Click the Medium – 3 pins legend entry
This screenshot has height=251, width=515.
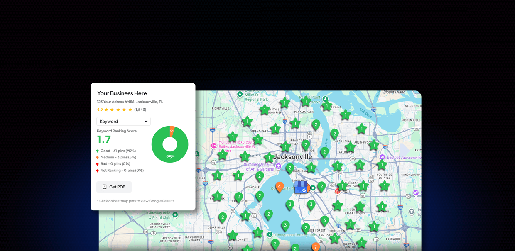point(118,158)
